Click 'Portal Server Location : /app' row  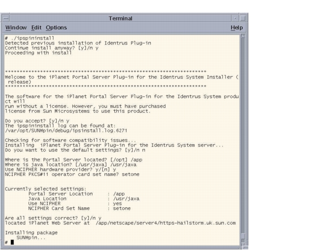(x=77, y=194)
